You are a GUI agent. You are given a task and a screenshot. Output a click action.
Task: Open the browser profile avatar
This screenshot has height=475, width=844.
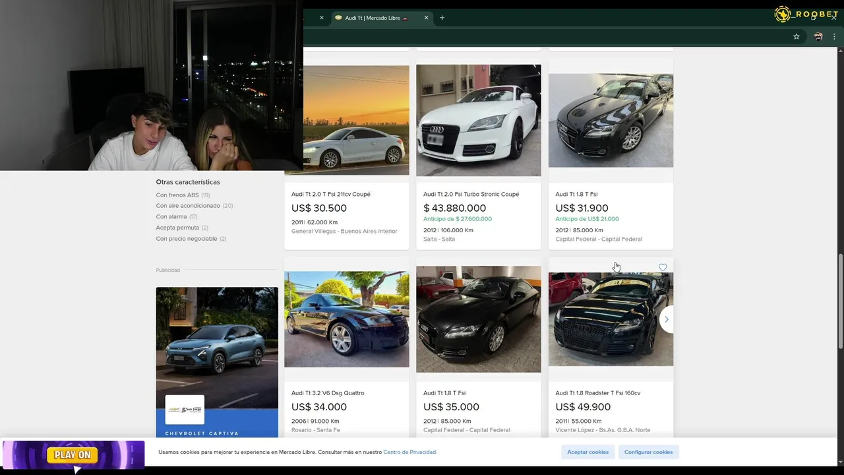[818, 37]
